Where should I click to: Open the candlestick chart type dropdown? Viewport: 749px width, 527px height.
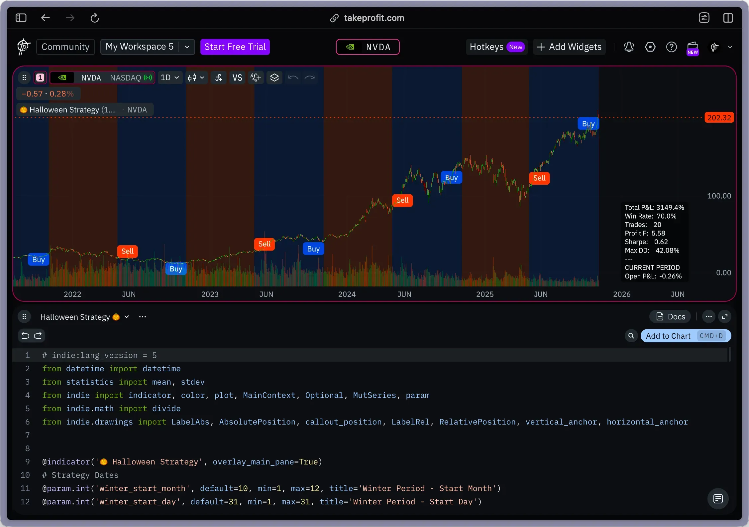(x=196, y=78)
